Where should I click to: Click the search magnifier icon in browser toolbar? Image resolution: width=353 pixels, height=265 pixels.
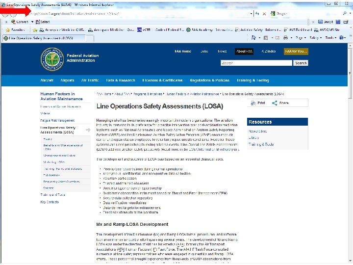(345, 14)
